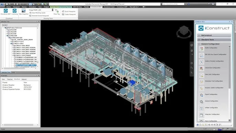Viewport: 236px width, 133px height.
Task: Open Material tab in Properties panel
Action: (24, 79)
